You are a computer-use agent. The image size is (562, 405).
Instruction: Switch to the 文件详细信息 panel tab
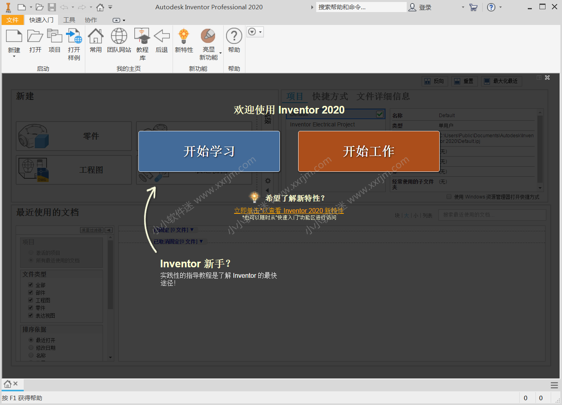(x=383, y=96)
